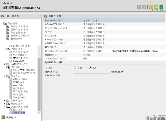Screen dimensions: 166x121
Task: Open 인터넷/WiFi 사용 제한 menu item
Action: tap(24, 70)
